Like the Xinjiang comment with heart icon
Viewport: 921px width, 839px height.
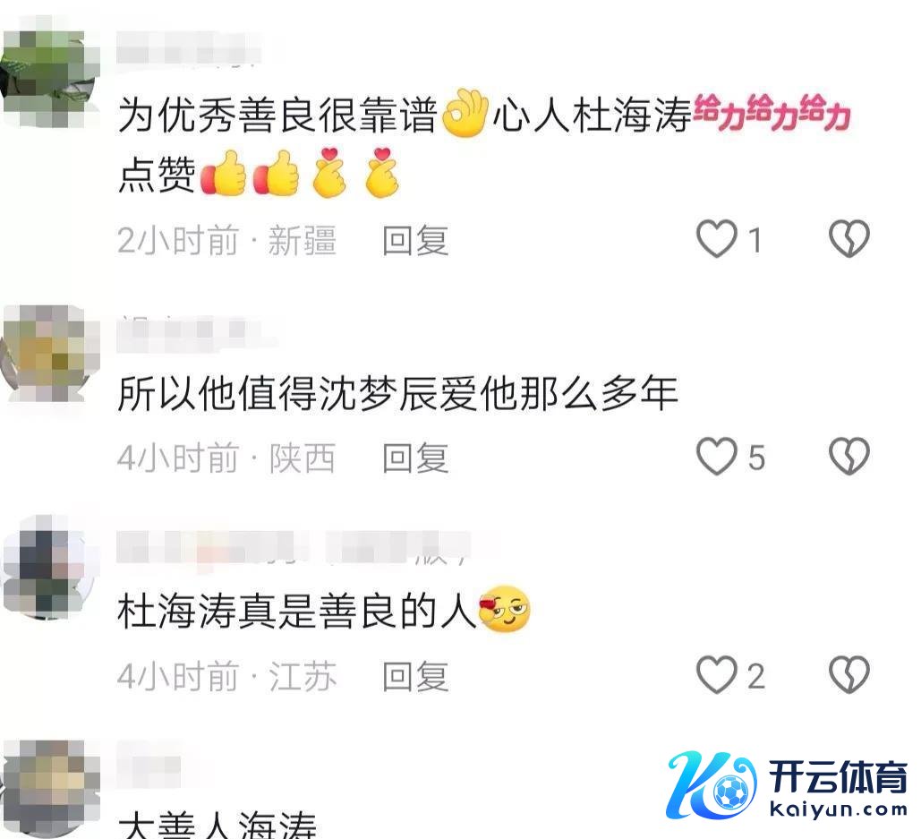717,238
